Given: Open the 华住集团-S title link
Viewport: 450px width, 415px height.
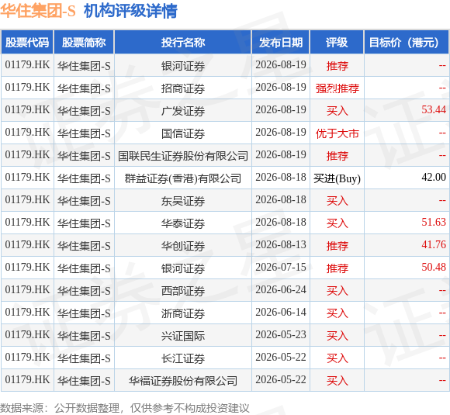Looking at the screenshot, I should [x=38, y=11].
